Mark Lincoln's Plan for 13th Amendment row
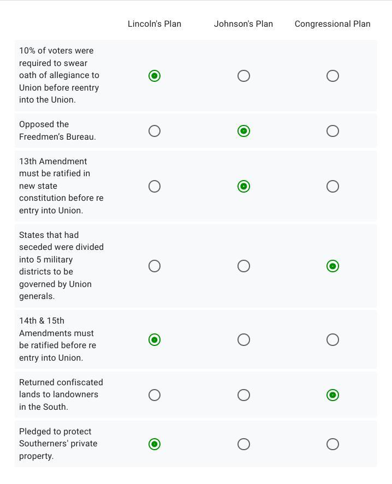 [x=155, y=187]
